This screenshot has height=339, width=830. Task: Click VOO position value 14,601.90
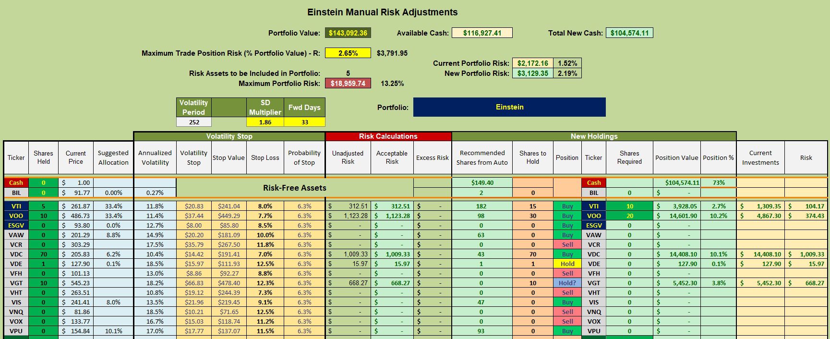click(677, 216)
